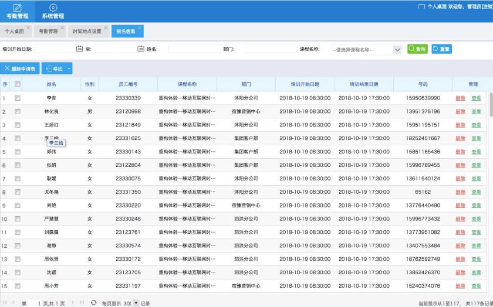
Task: Switch to 报名信息 tab
Action: (x=126, y=32)
